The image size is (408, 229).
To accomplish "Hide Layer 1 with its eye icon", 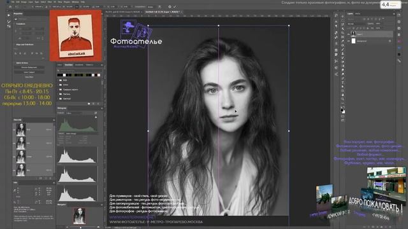I will pos(349,34).
